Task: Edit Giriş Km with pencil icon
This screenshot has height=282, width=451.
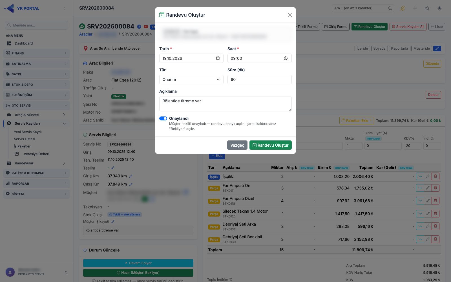Action: point(131,176)
